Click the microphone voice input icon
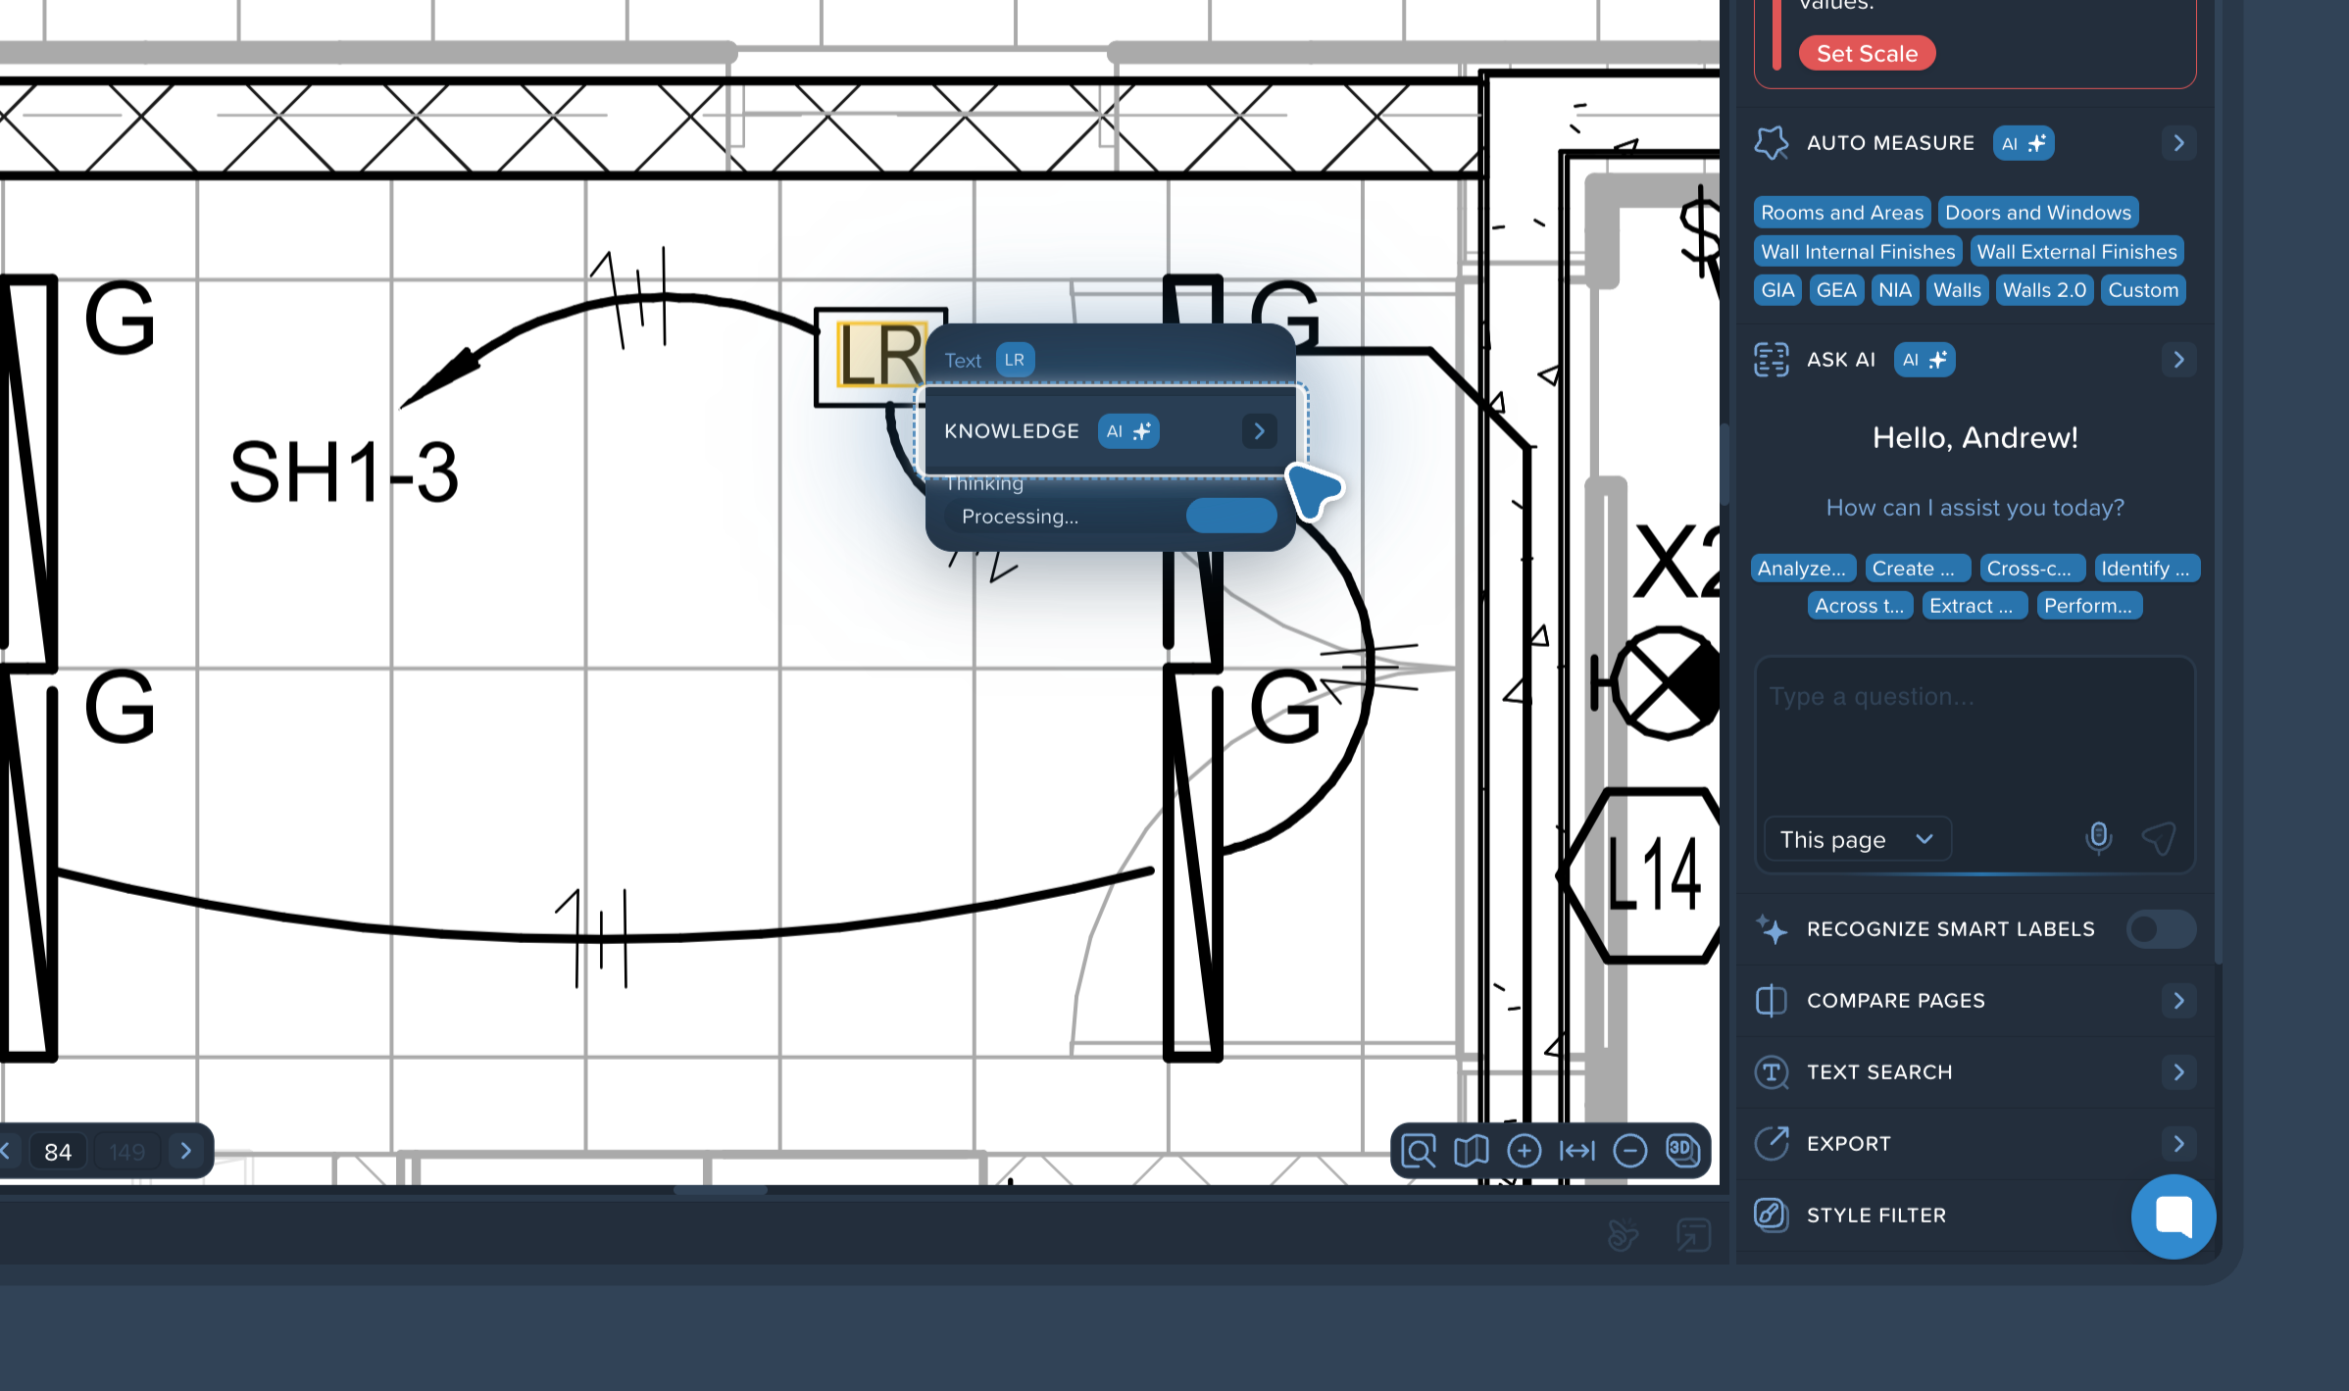The height and width of the screenshot is (1391, 2349). [x=2098, y=837]
